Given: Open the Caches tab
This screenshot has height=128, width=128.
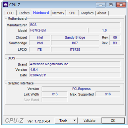Looking at the screenshot, I should (x=24, y=13).
